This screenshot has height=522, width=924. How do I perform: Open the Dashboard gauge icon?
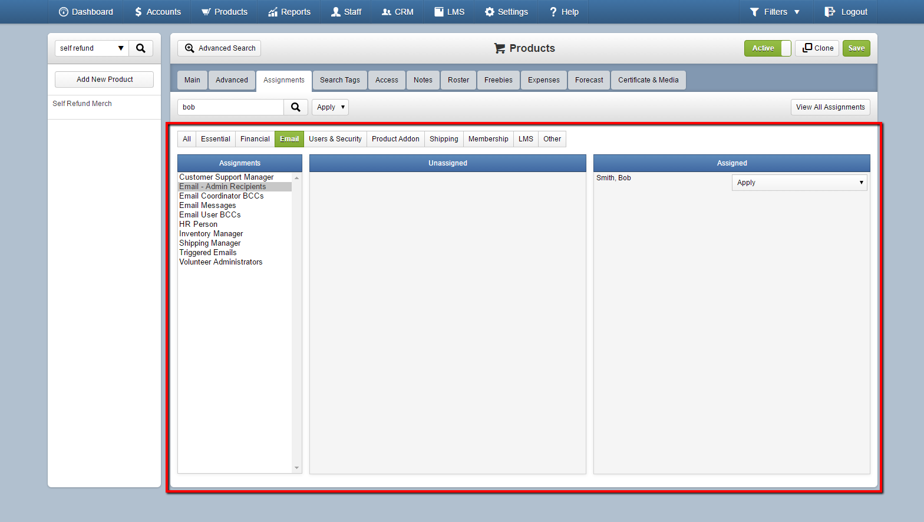pos(64,12)
